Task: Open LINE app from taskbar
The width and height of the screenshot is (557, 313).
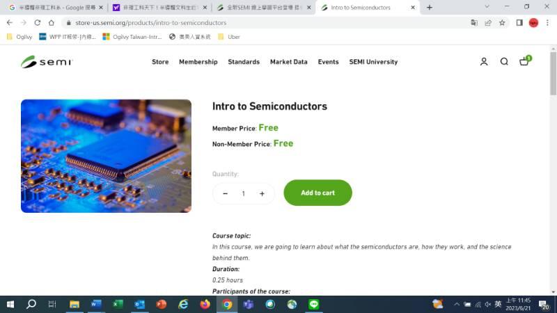Action: coord(314,304)
